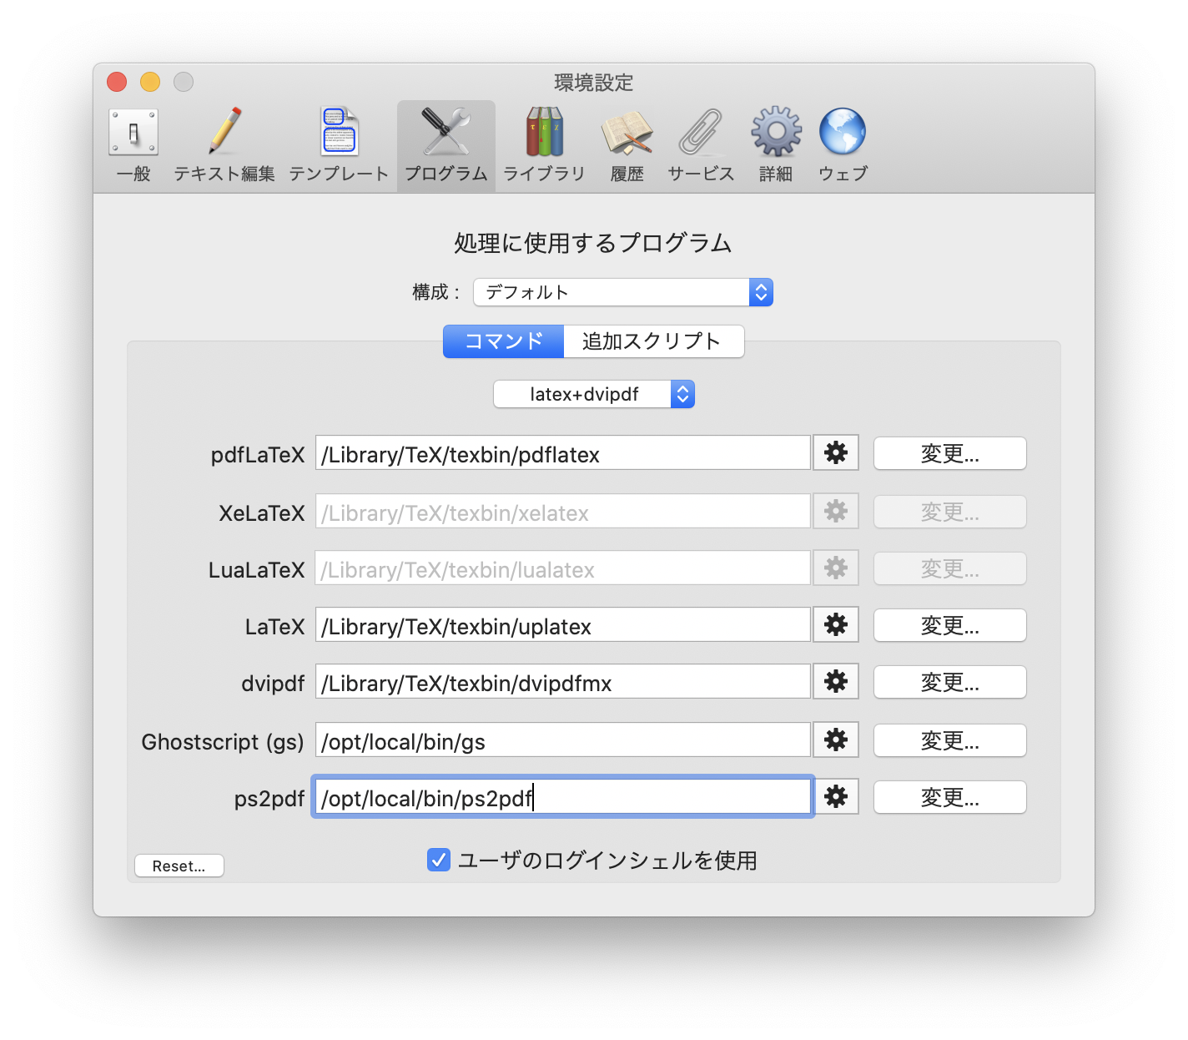Click 変更... button for Ghostscript
Viewport: 1188px width, 1040px height.
tap(950, 740)
